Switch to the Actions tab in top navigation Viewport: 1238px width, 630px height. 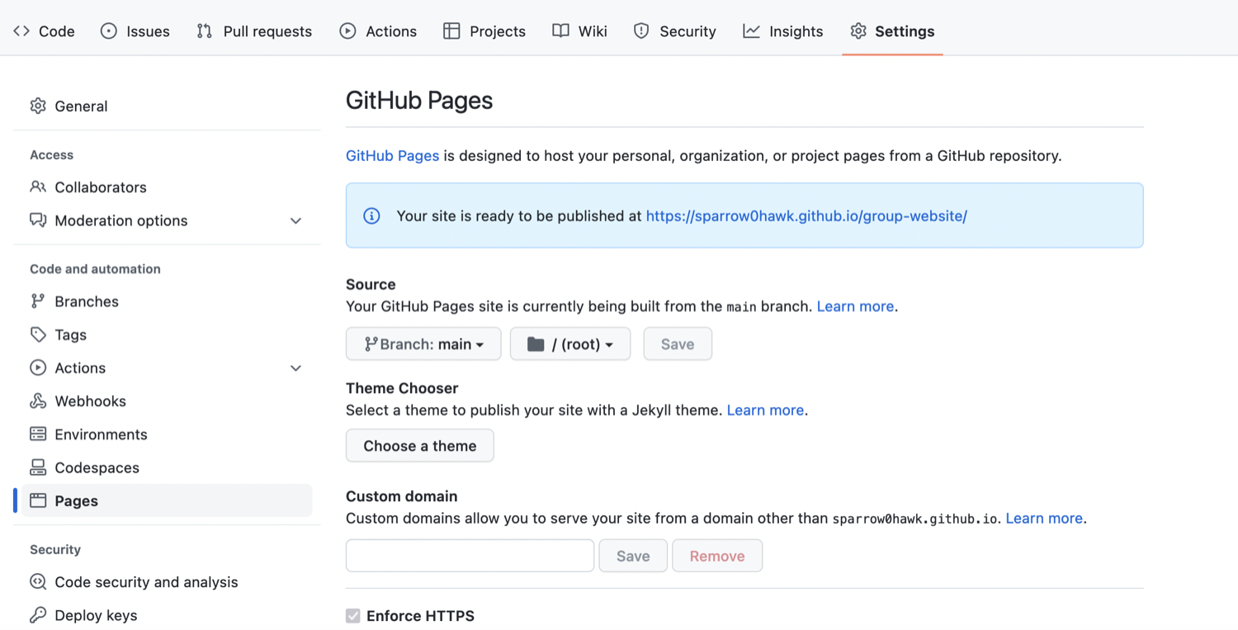[378, 31]
